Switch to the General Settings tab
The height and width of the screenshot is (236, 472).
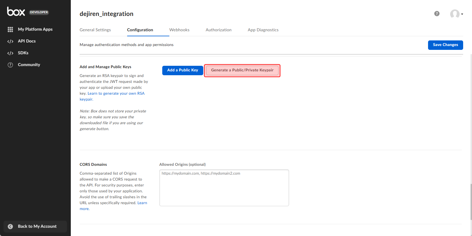pos(95,30)
